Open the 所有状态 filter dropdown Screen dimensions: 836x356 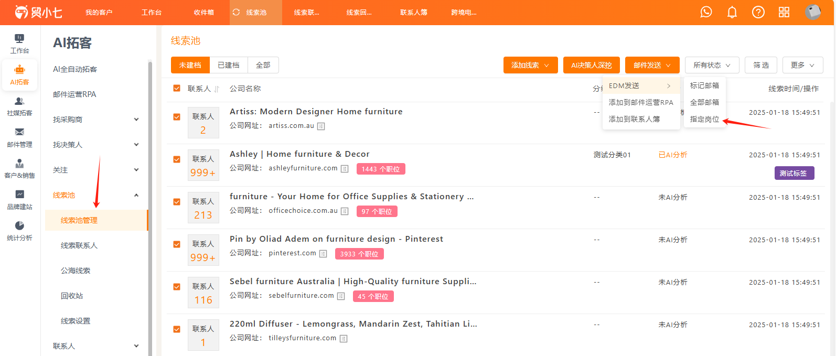[712, 65]
